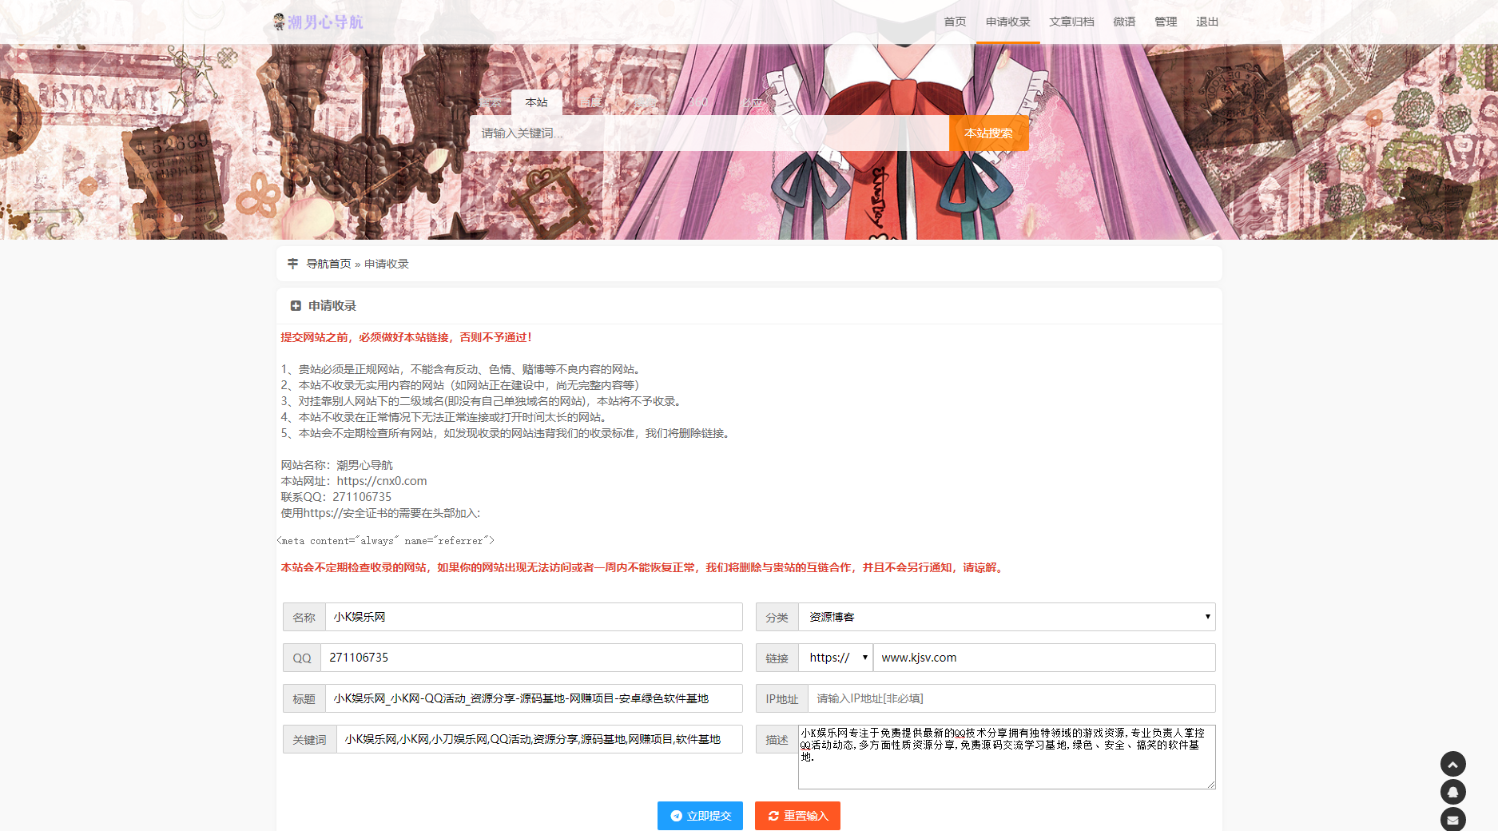Image resolution: width=1498 pixels, height=831 pixels.
Task: Click 退出 to log out
Action: tap(1207, 22)
